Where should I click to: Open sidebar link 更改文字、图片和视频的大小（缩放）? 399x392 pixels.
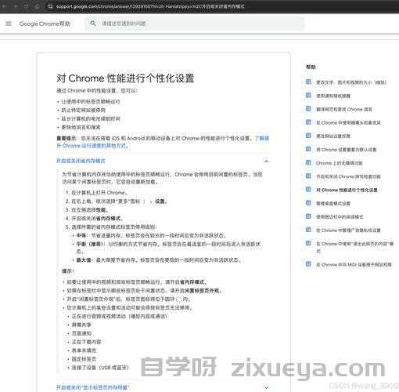[x=351, y=82]
